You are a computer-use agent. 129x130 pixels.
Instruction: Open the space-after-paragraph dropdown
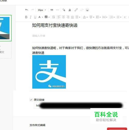tap(92, 17)
